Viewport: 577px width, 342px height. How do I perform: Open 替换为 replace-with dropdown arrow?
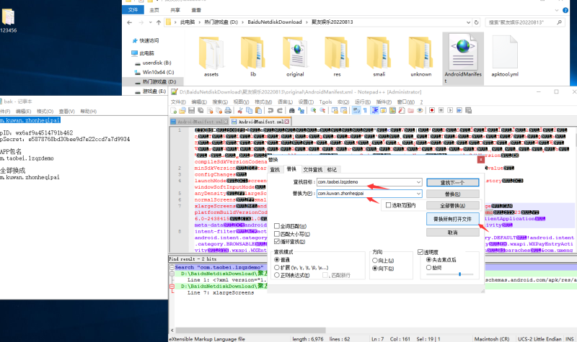point(418,194)
